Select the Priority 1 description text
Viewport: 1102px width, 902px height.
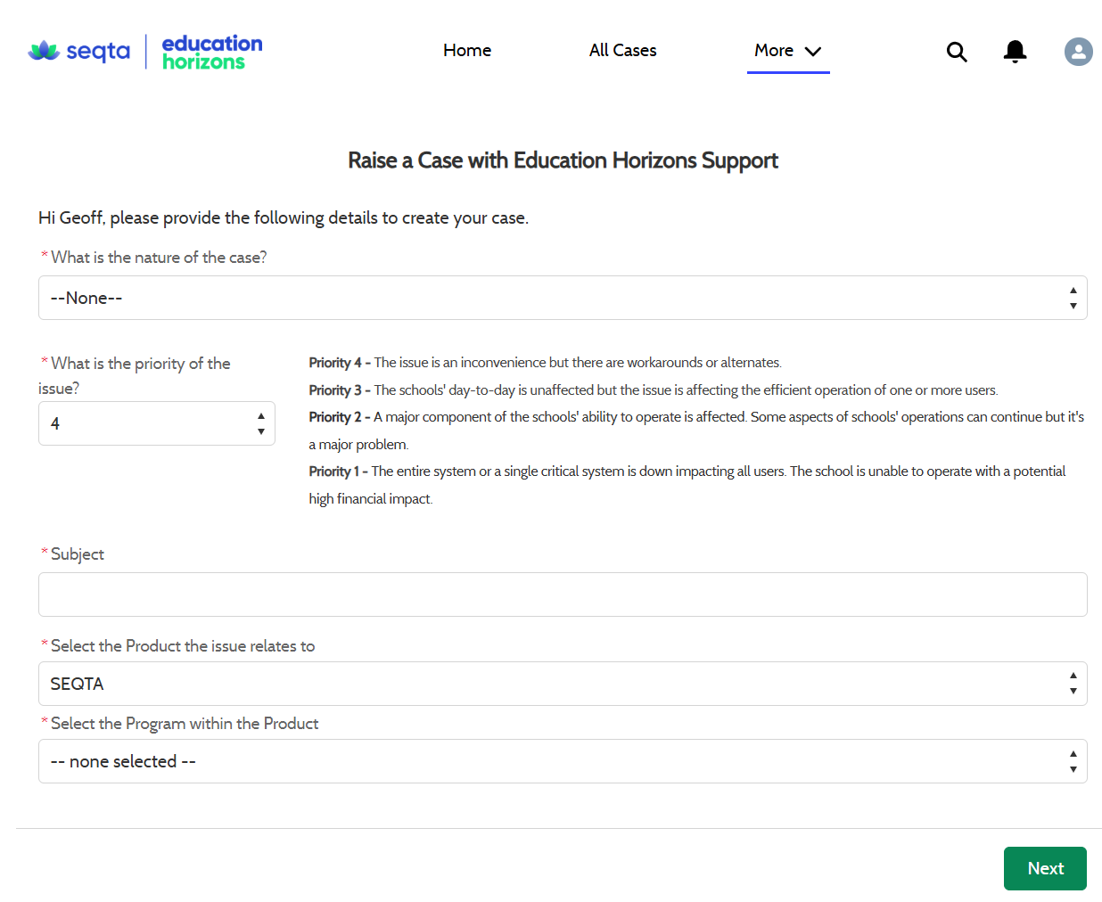pos(687,471)
